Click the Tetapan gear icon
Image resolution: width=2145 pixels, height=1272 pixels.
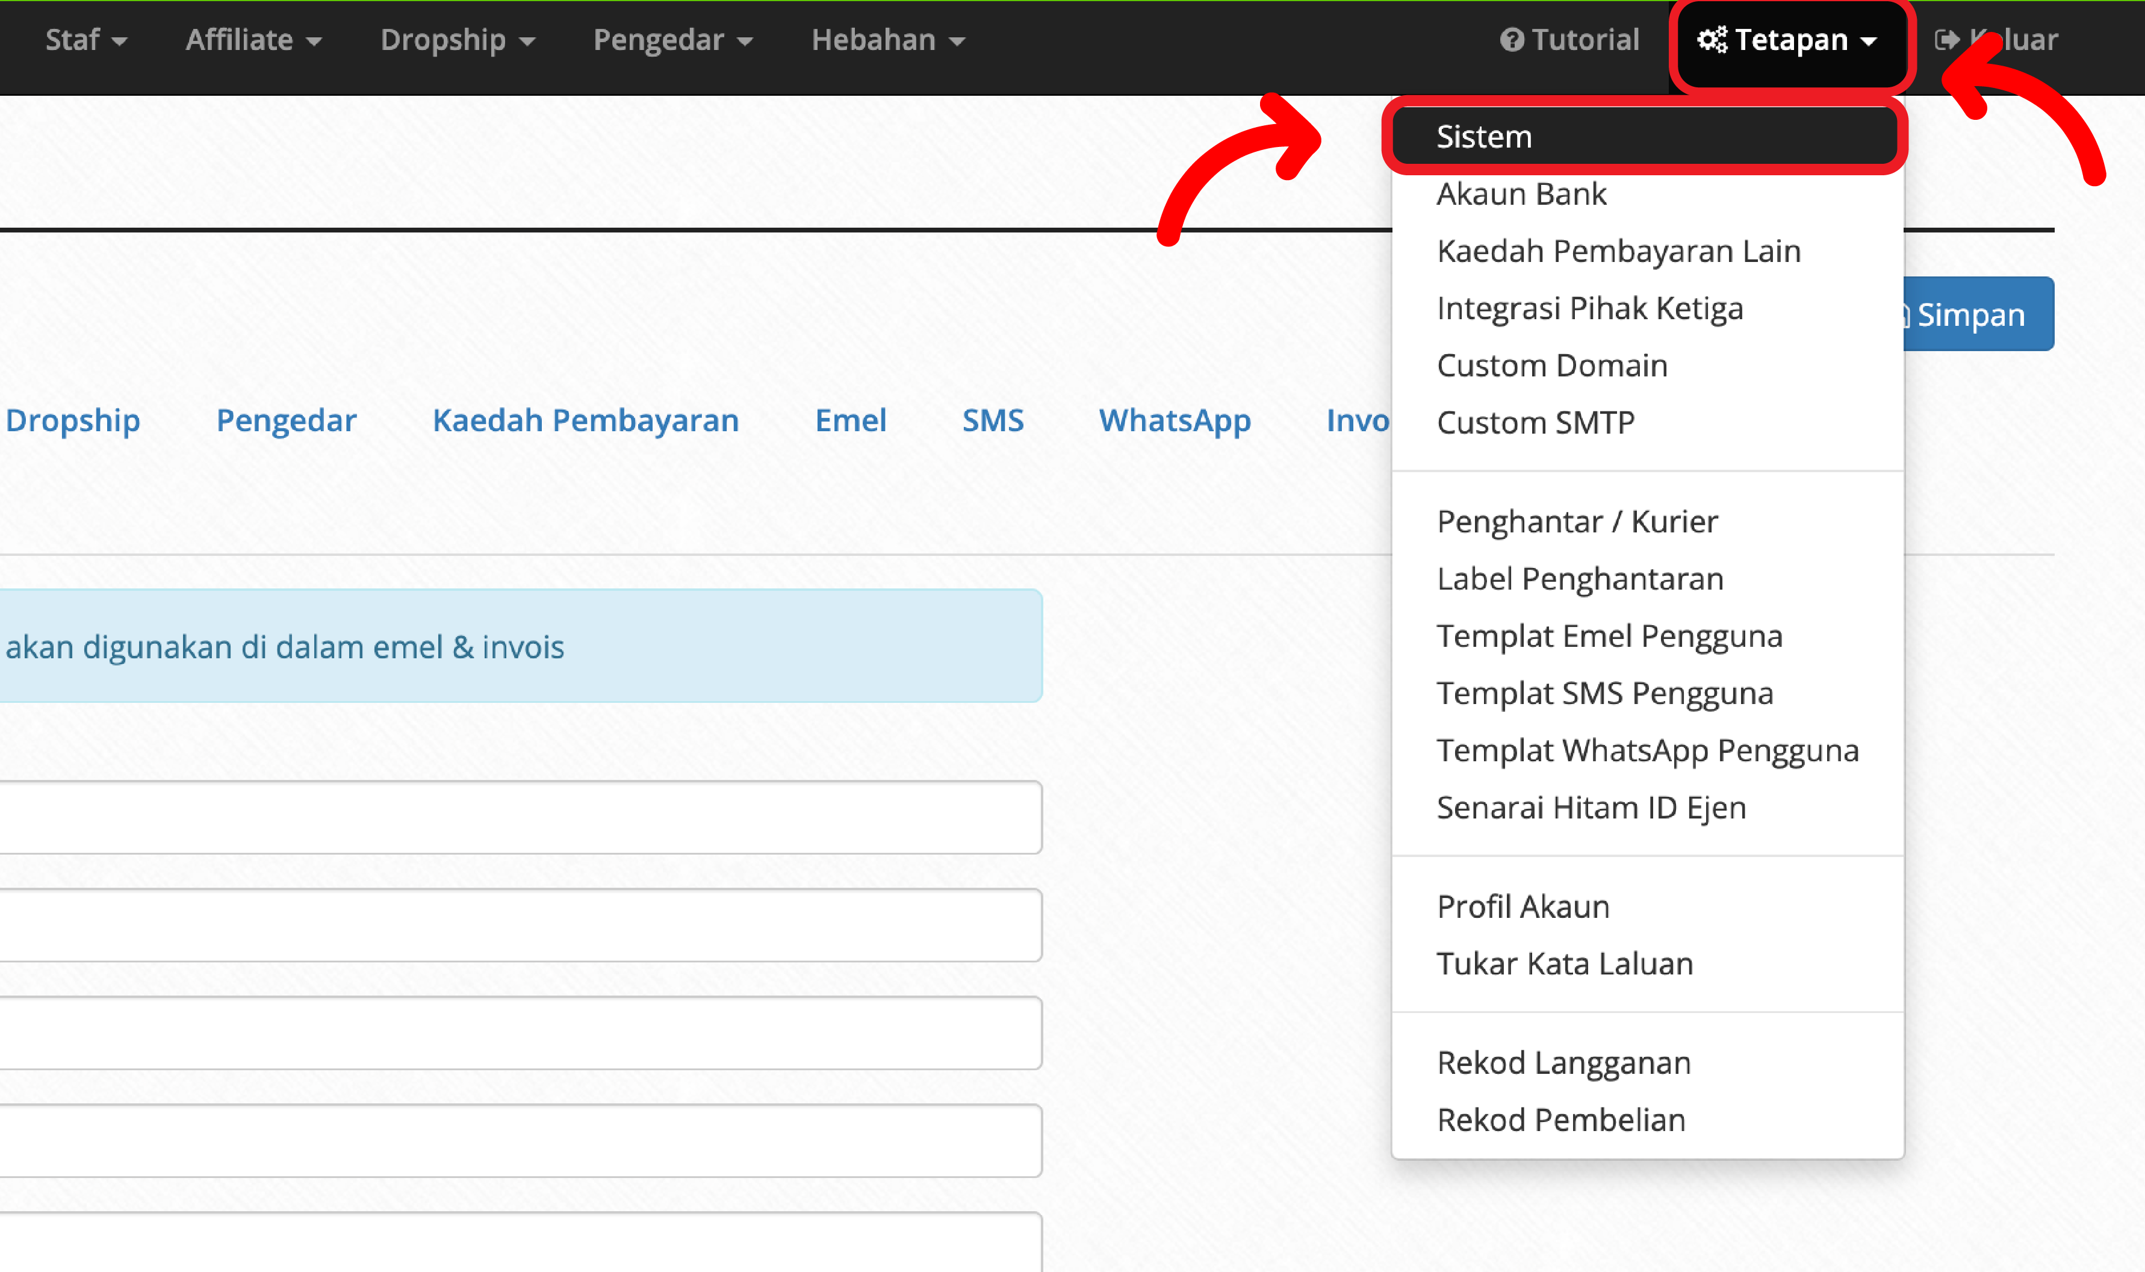(1712, 39)
